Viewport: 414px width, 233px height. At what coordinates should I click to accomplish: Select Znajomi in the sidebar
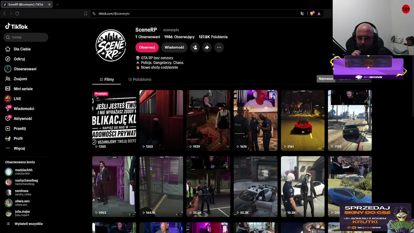(x=16, y=79)
